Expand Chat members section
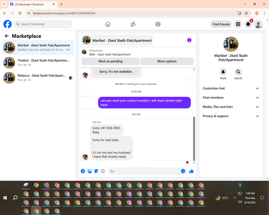The width and height of the screenshot is (269, 215). (x=231, y=98)
